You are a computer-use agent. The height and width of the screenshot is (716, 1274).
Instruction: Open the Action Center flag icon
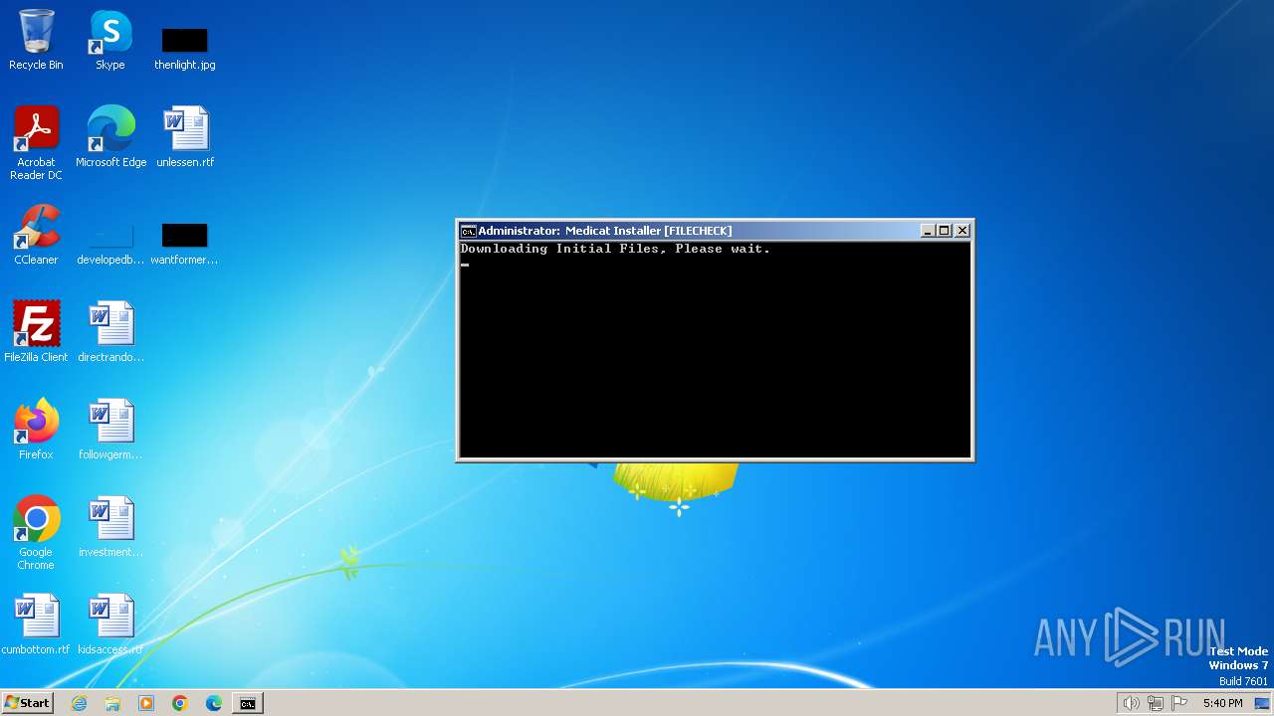[1179, 703]
